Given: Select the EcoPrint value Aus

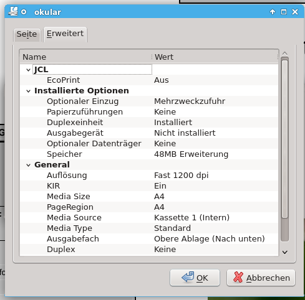Looking at the screenshot, I should pyautogui.click(x=162, y=80).
